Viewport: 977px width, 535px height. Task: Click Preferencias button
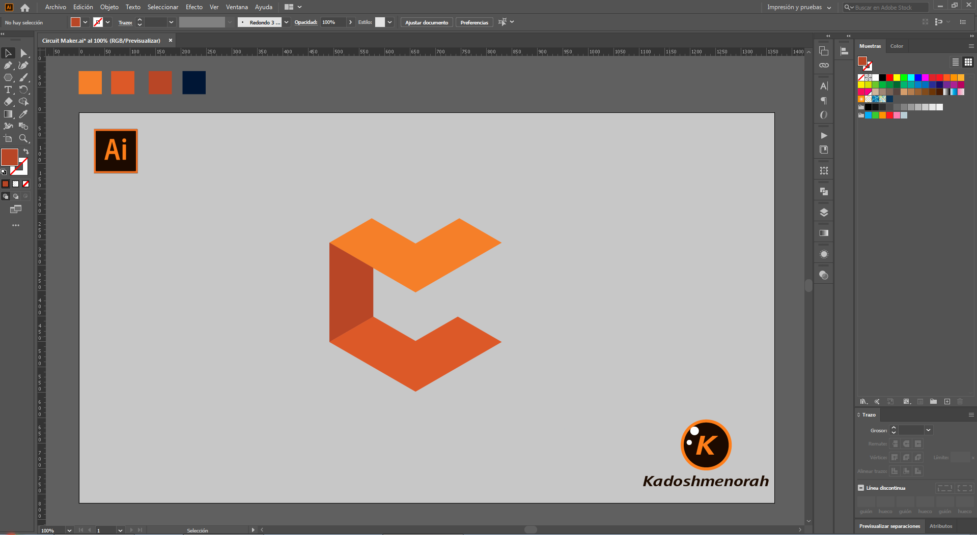(474, 22)
